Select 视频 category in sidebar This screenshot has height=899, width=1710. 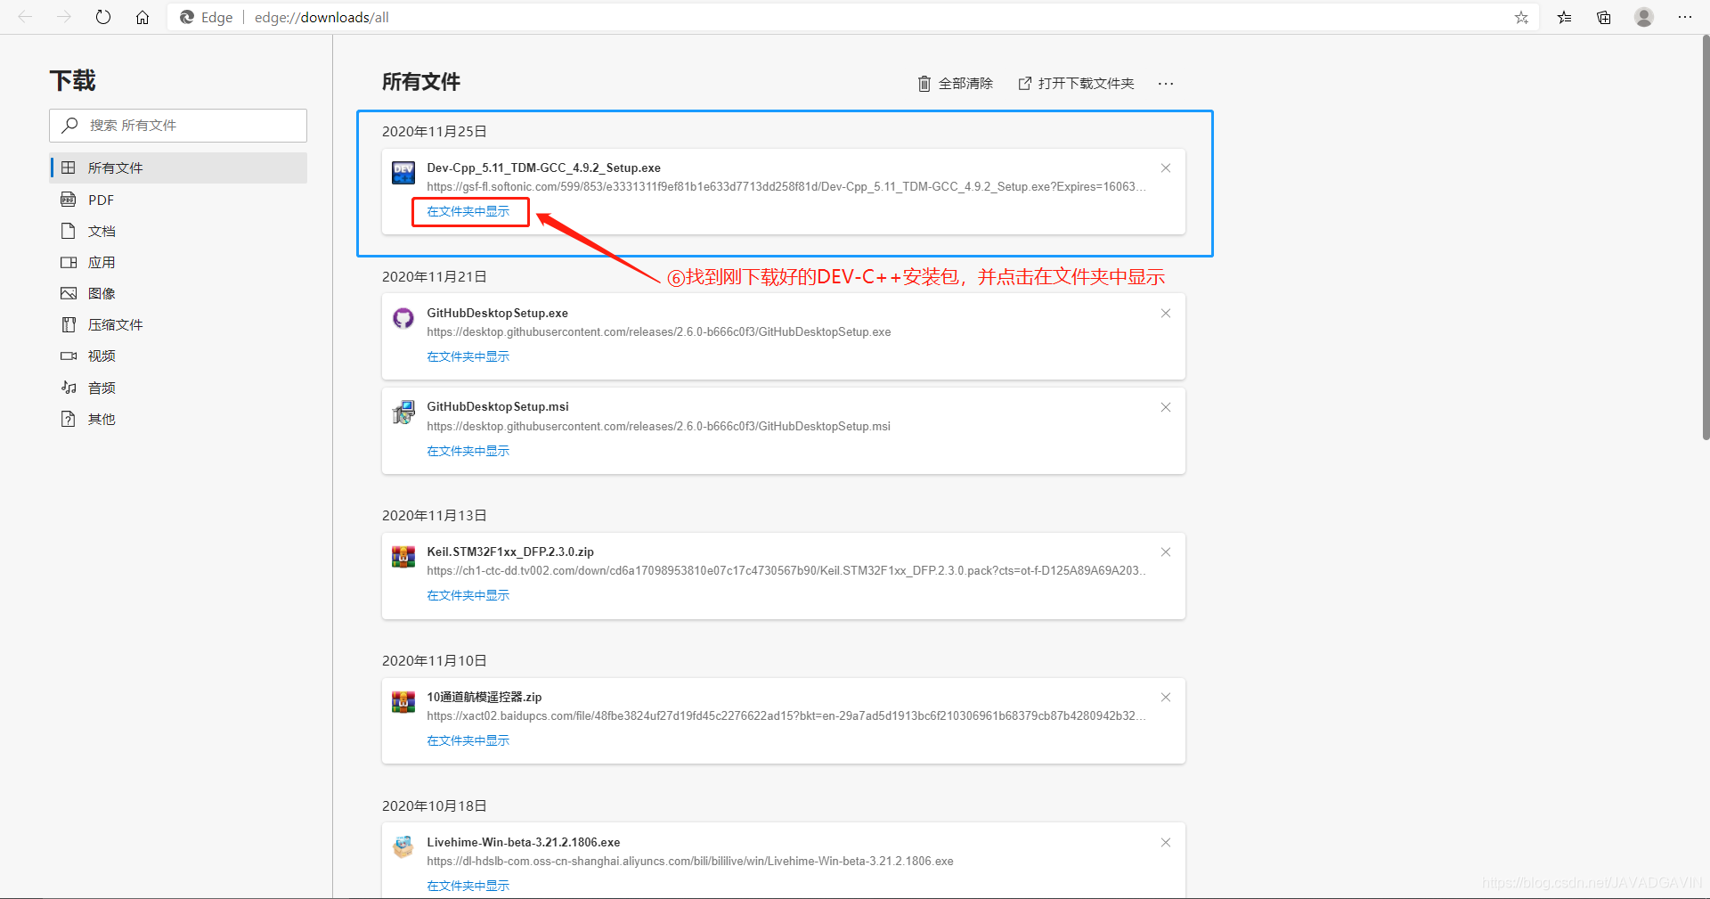coord(178,356)
